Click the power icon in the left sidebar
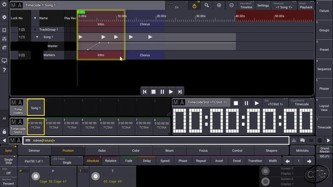The width and height of the screenshot is (333, 187). [4, 5]
